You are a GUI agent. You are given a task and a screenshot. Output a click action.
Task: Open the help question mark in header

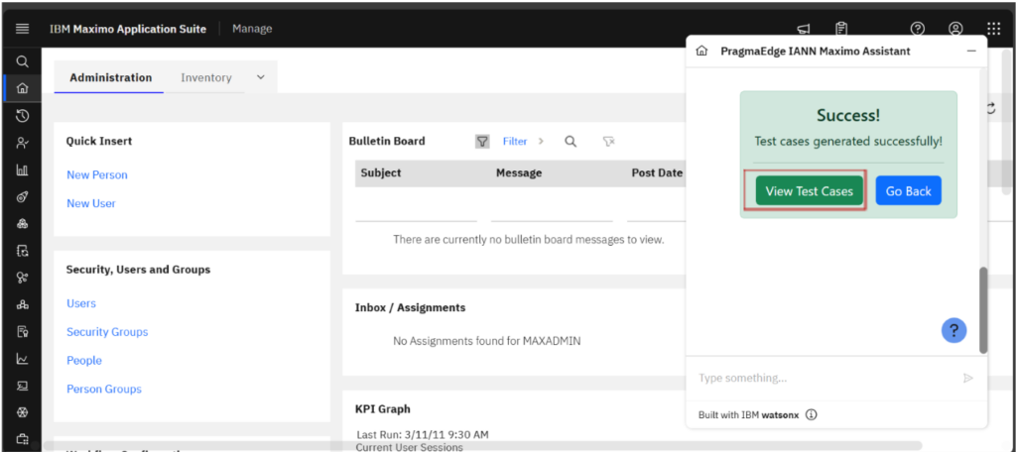(x=918, y=29)
